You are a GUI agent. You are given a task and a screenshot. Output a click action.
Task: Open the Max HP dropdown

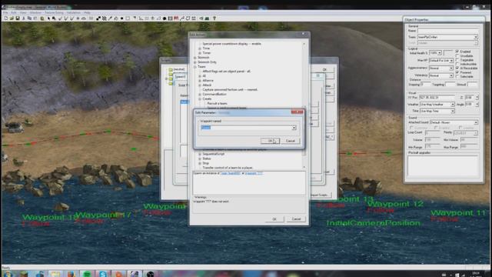[x=451, y=60]
